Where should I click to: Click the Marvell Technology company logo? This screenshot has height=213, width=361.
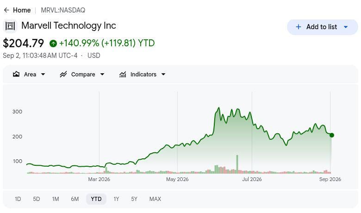10,26
